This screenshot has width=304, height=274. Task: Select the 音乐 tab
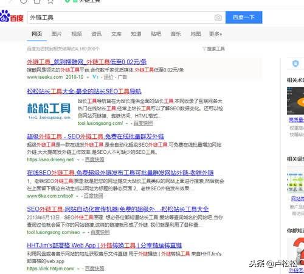pyautogui.click(x=176, y=34)
